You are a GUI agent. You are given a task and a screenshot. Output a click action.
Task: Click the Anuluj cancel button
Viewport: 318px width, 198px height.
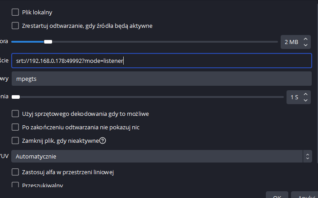[305, 195]
